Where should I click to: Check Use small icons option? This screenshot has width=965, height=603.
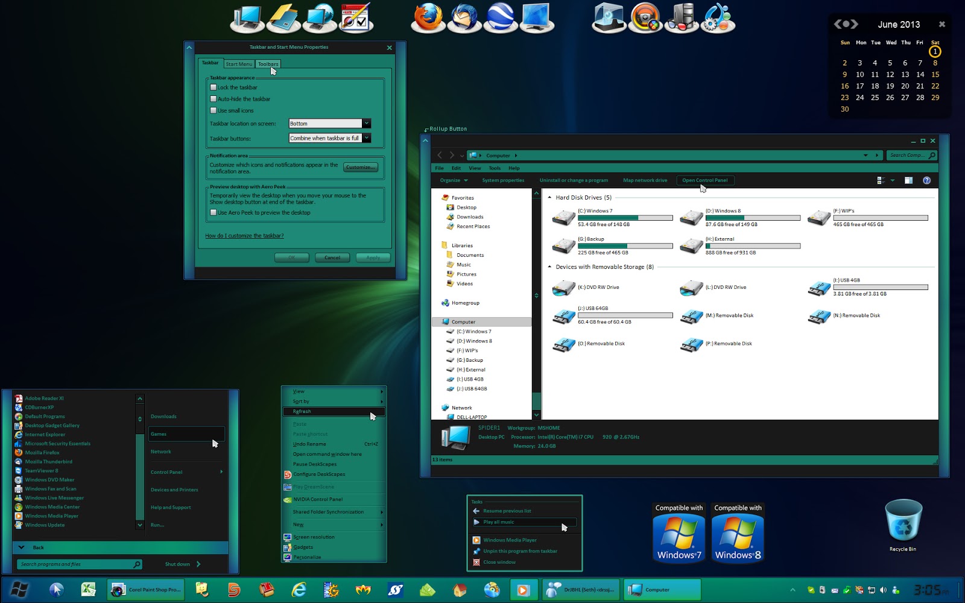214,110
